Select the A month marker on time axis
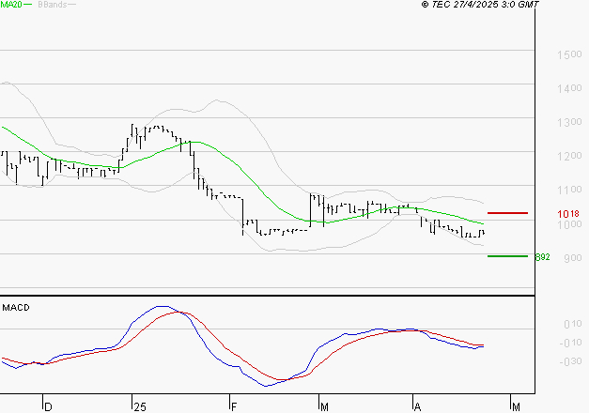589x413 pixels. point(416,405)
